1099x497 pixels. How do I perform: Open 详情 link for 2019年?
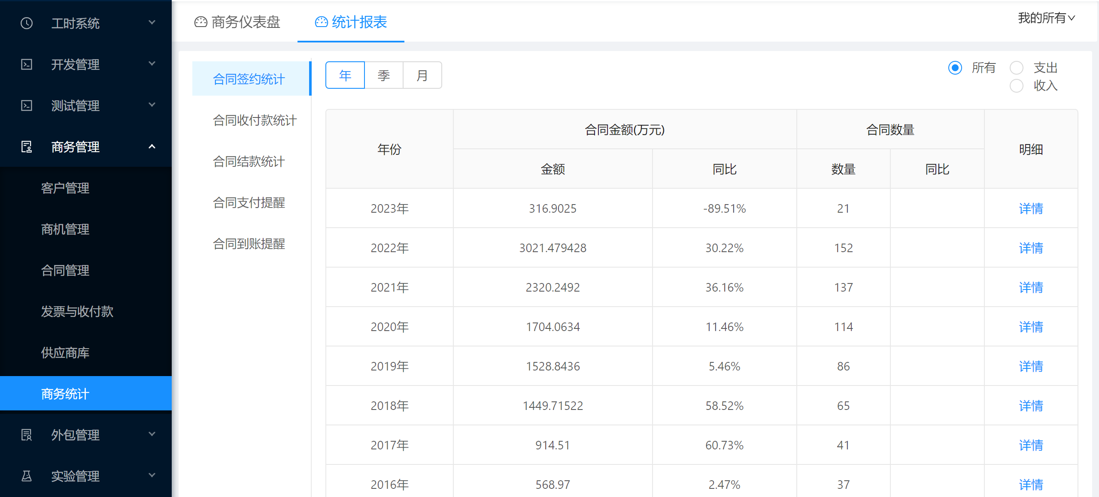[x=1031, y=366]
